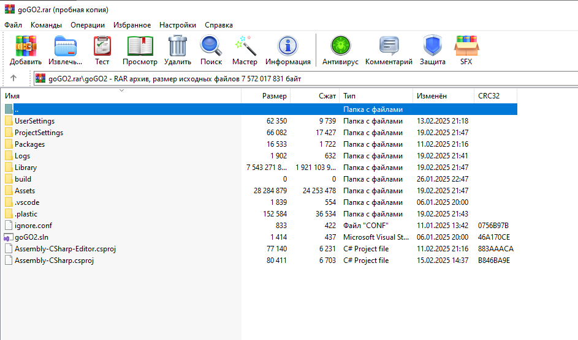Go up one folder level arrow

13,78
